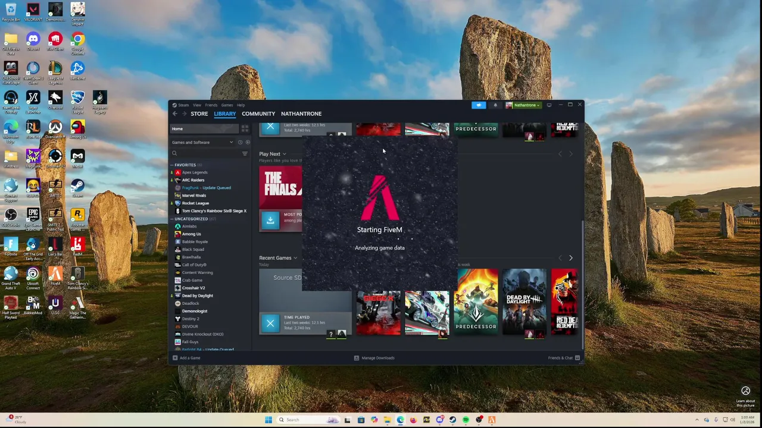Open the League of Legends desktop icon
Viewport: 762px width, 428px height.
pos(55,71)
